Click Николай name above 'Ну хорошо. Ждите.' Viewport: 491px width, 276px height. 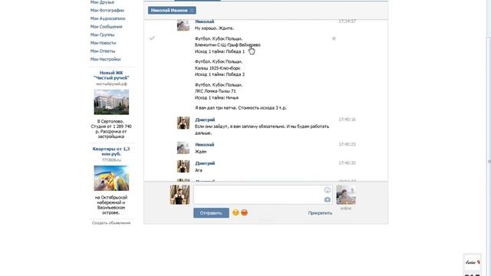pos(205,21)
